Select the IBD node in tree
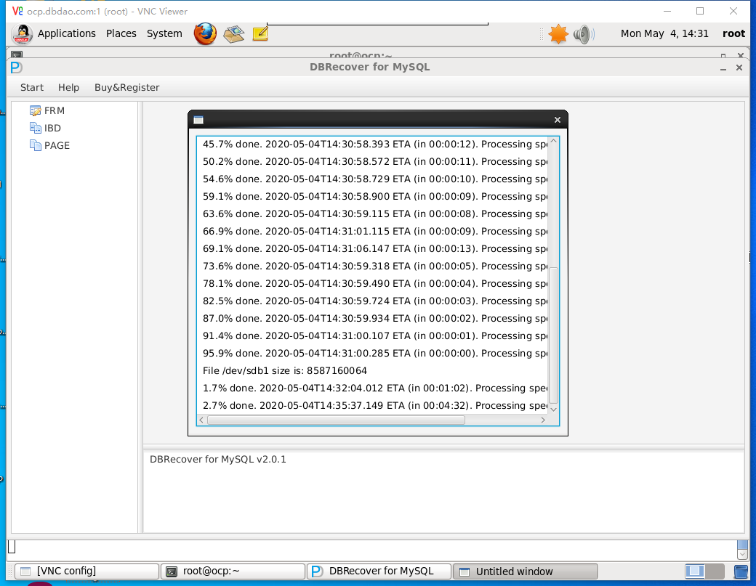The image size is (756, 586). point(52,128)
